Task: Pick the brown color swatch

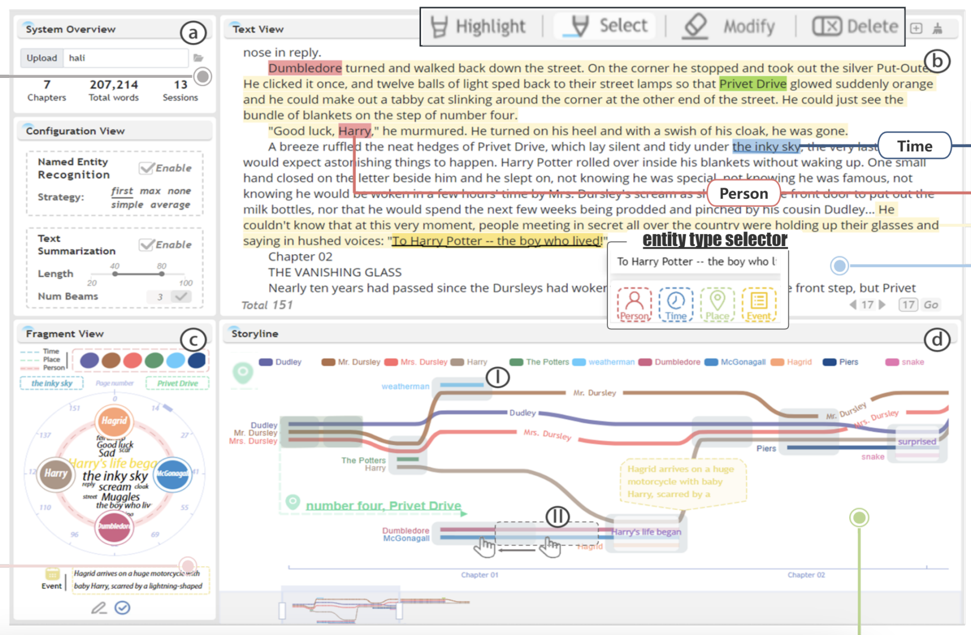Action: [x=111, y=360]
